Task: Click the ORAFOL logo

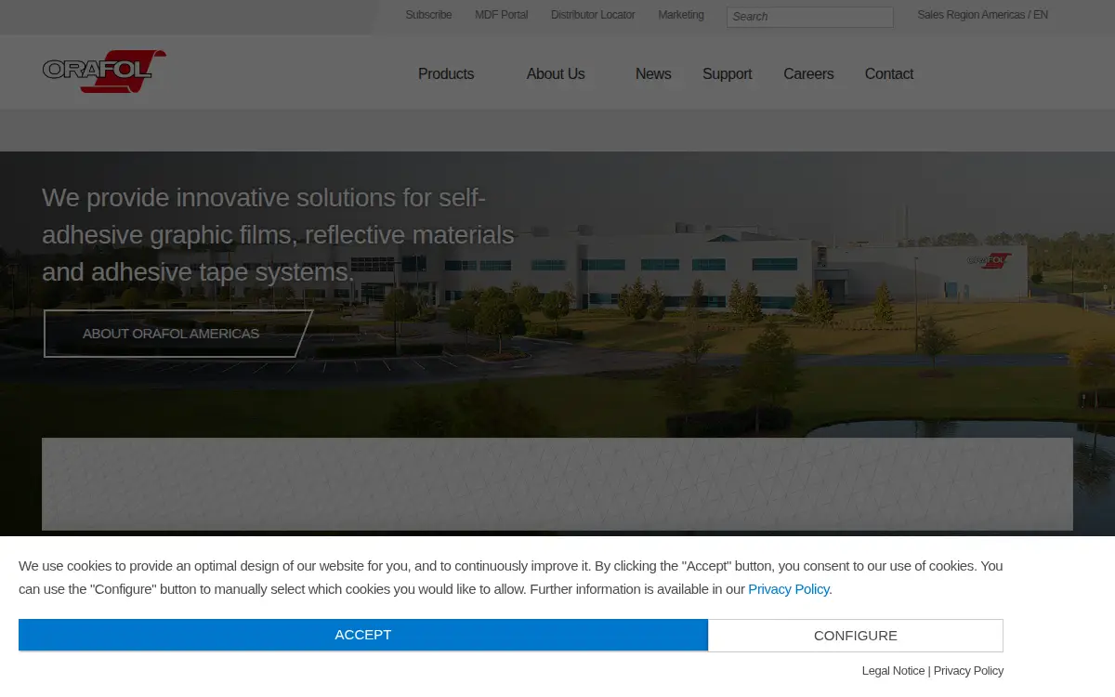Action: point(104,72)
